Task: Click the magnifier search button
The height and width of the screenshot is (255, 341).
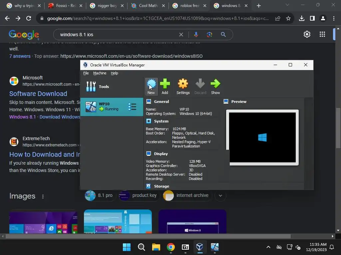Action: [x=223, y=35]
